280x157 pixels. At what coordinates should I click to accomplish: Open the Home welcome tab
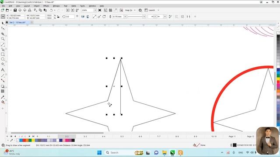tap(7, 22)
